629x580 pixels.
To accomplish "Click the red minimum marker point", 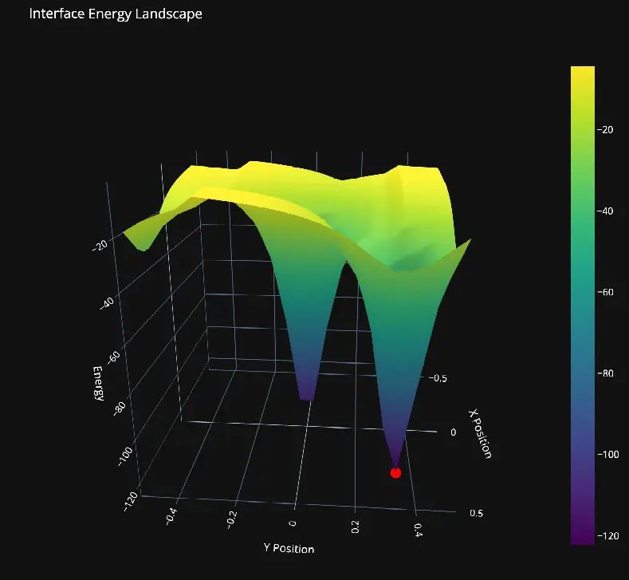I will (x=395, y=473).
